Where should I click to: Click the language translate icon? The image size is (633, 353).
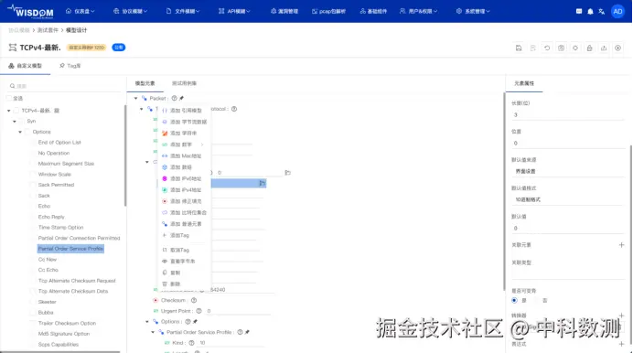click(602, 11)
